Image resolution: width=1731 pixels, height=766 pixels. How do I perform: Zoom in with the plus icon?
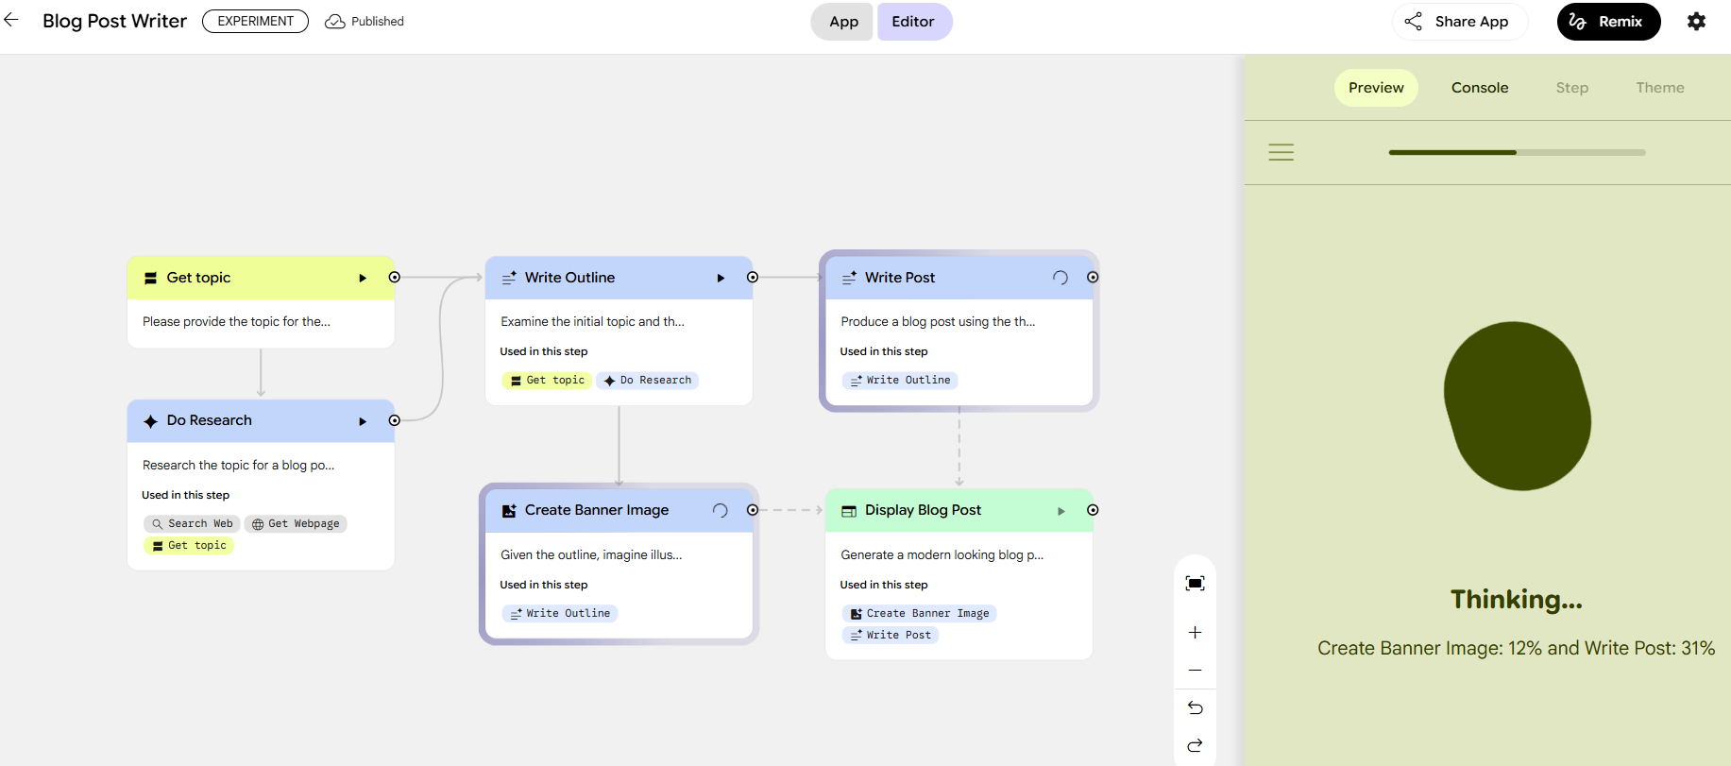[x=1195, y=632]
